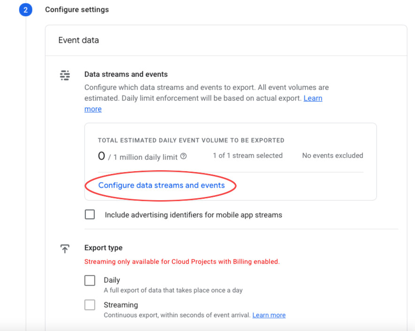Image resolution: width=415 pixels, height=331 pixels.
Task: Click the Export type upload icon
Action: pos(65,248)
